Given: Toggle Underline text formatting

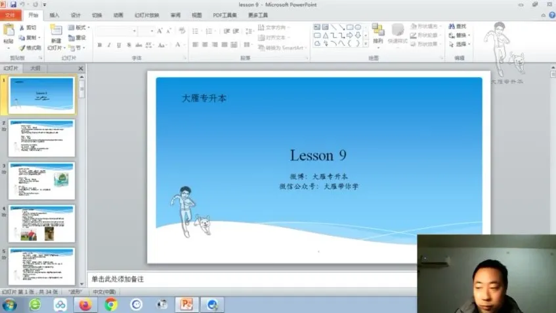Looking at the screenshot, I should click(x=119, y=45).
